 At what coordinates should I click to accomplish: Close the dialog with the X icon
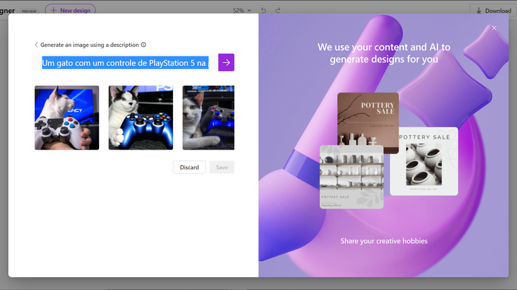tap(494, 28)
